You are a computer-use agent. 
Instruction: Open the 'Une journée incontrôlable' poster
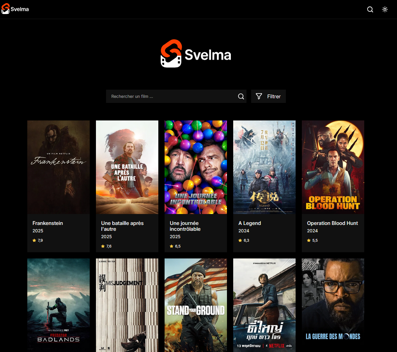point(196,167)
